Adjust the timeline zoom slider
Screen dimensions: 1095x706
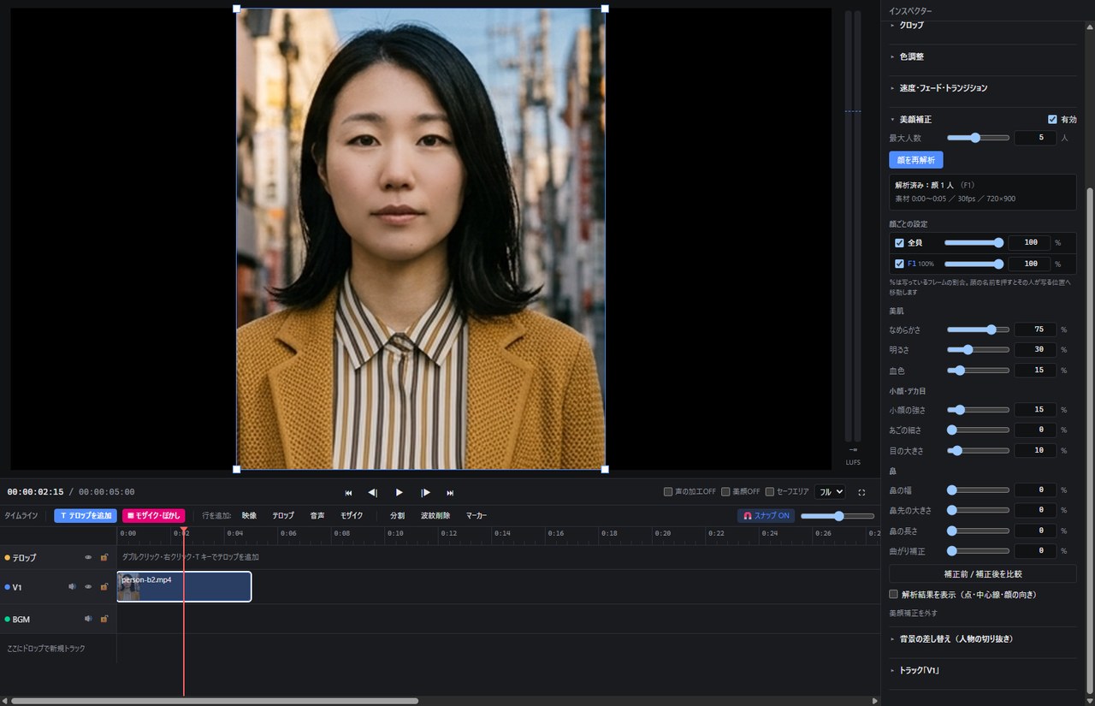coord(838,516)
